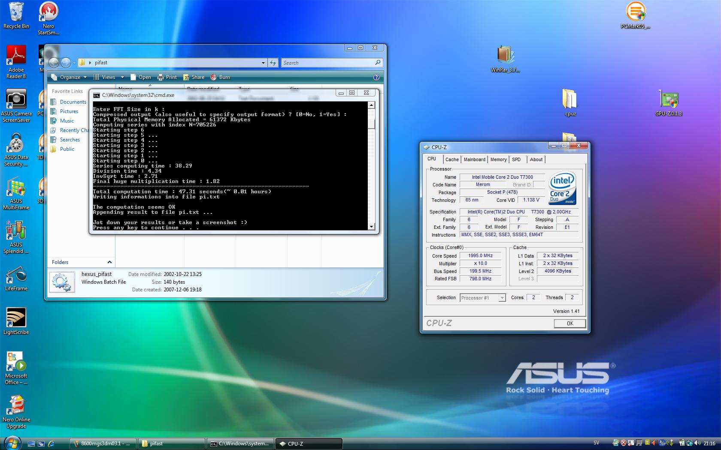Viewport: 721px width, 450px height.
Task: Open the CPU-Z Processor selection dropdown
Action: coord(502,298)
